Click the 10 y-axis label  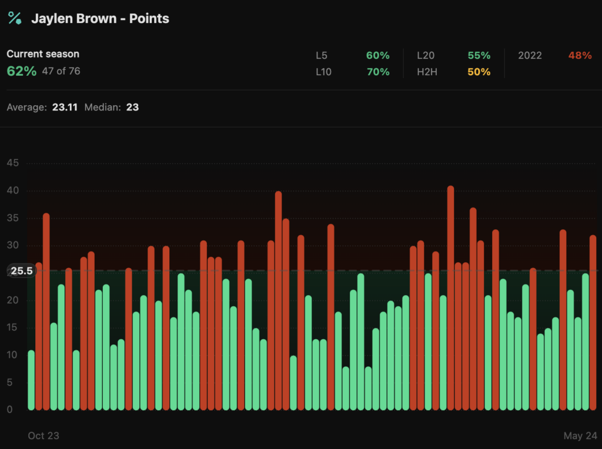point(12,355)
